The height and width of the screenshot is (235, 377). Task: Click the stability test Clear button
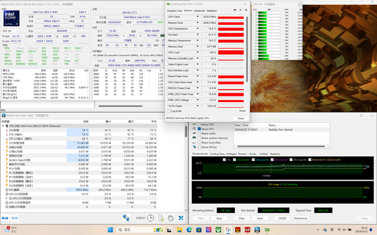coord(241,218)
